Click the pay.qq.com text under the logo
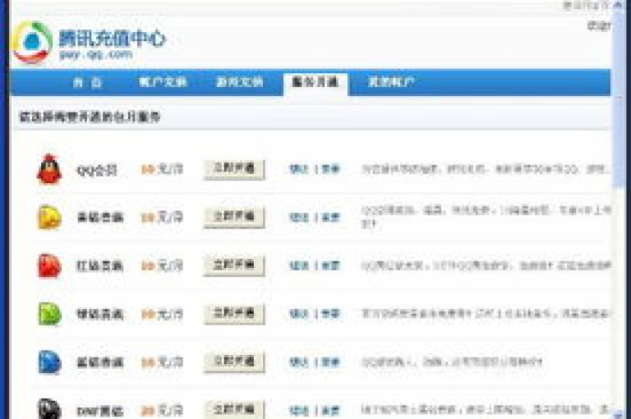The image size is (631, 419). coord(96,54)
